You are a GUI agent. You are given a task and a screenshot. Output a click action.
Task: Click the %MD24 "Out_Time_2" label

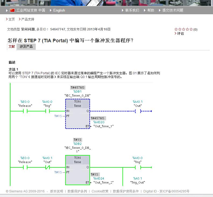[103, 180]
